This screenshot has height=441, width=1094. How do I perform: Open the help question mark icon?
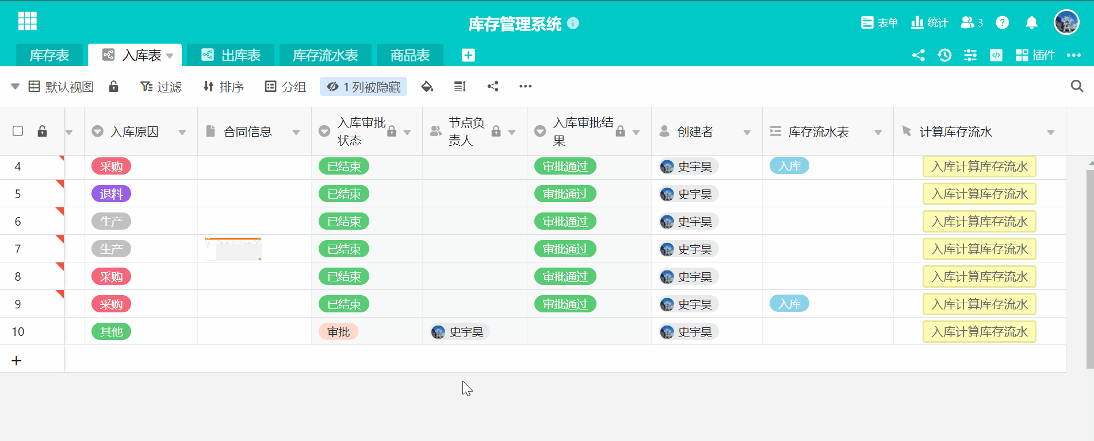click(x=1003, y=22)
